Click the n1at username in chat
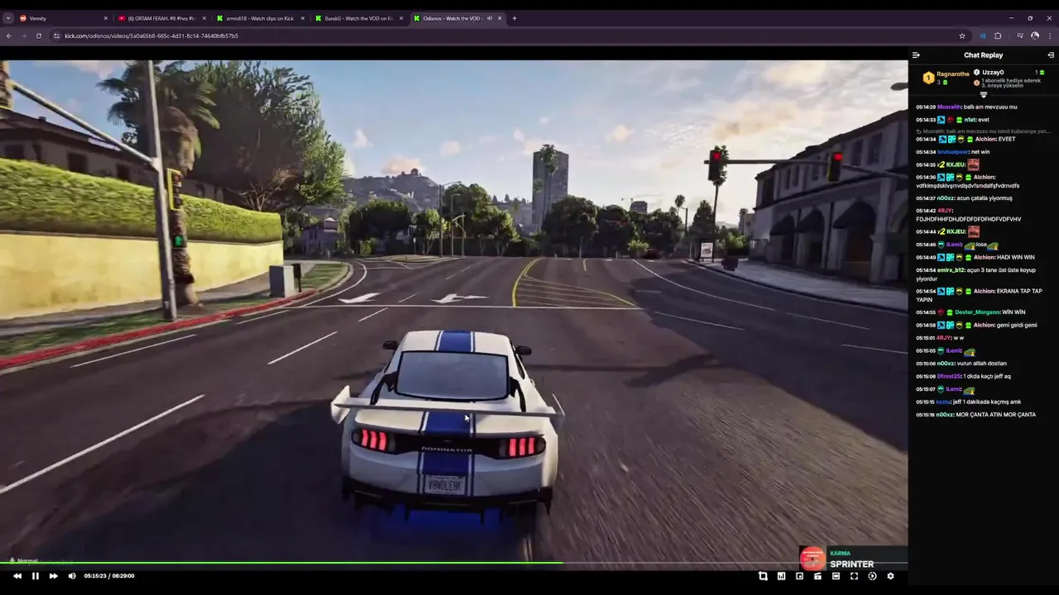The width and height of the screenshot is (1059, 595). pyautogui.click(x=970, y=120)
